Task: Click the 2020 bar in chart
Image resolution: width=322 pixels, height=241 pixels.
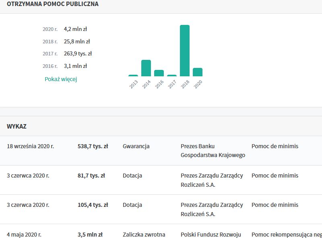Action: tap(198, 72)
